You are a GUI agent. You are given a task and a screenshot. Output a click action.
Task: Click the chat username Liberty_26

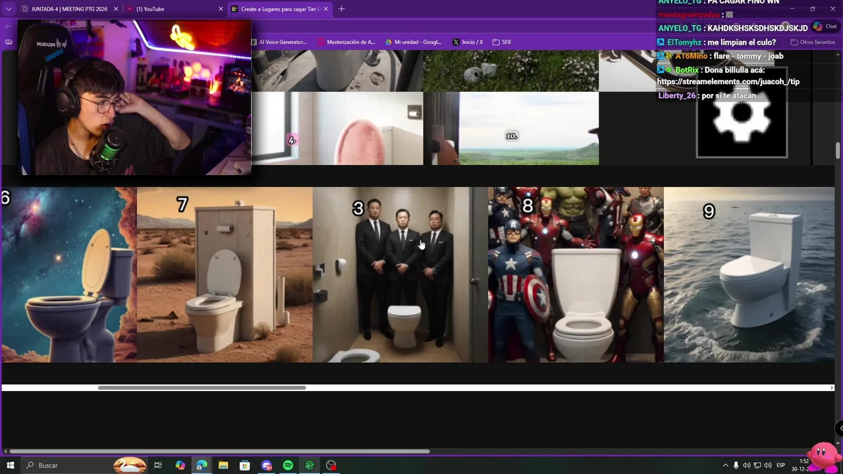pos(677,96)
